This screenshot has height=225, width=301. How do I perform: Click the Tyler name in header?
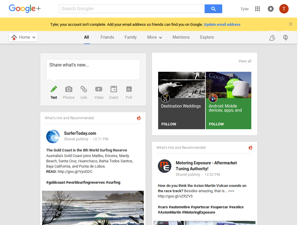244,9
